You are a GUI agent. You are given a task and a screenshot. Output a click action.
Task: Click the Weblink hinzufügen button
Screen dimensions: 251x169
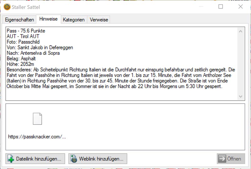(x=98, y=159)
